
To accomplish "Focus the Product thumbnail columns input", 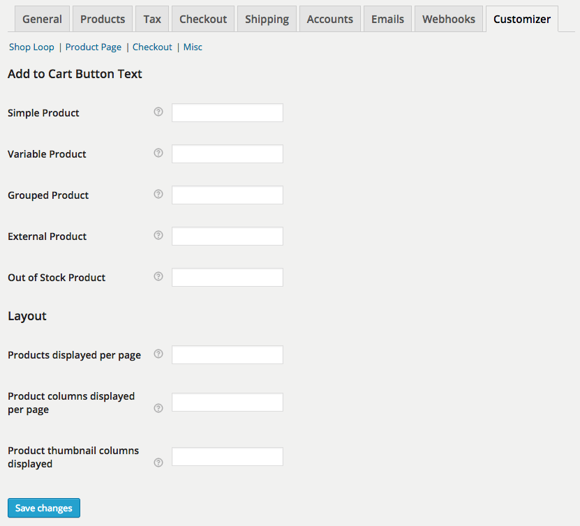I will [228, 457].
